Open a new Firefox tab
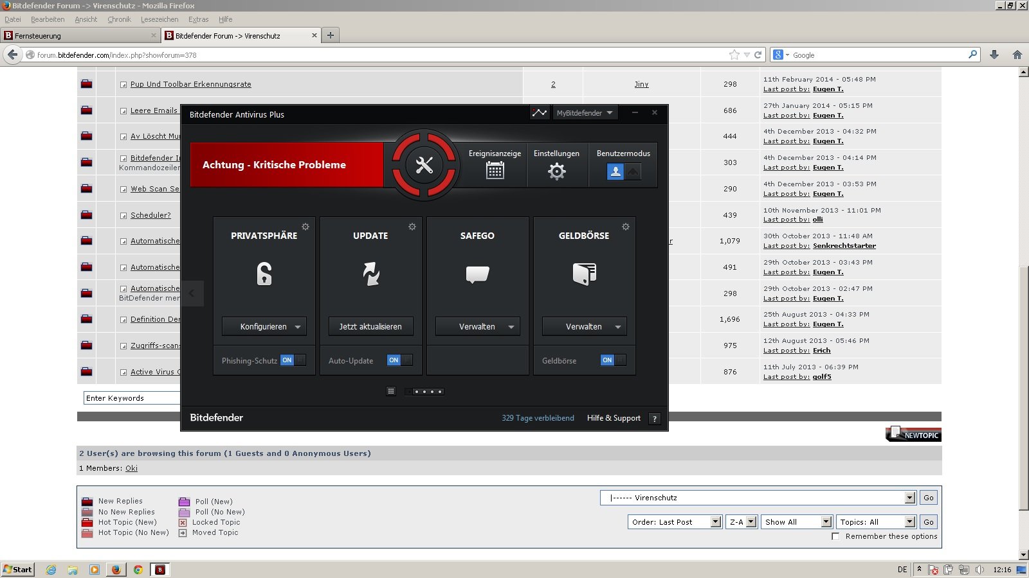The image size is (1029, 578). [x=331, y=35]
